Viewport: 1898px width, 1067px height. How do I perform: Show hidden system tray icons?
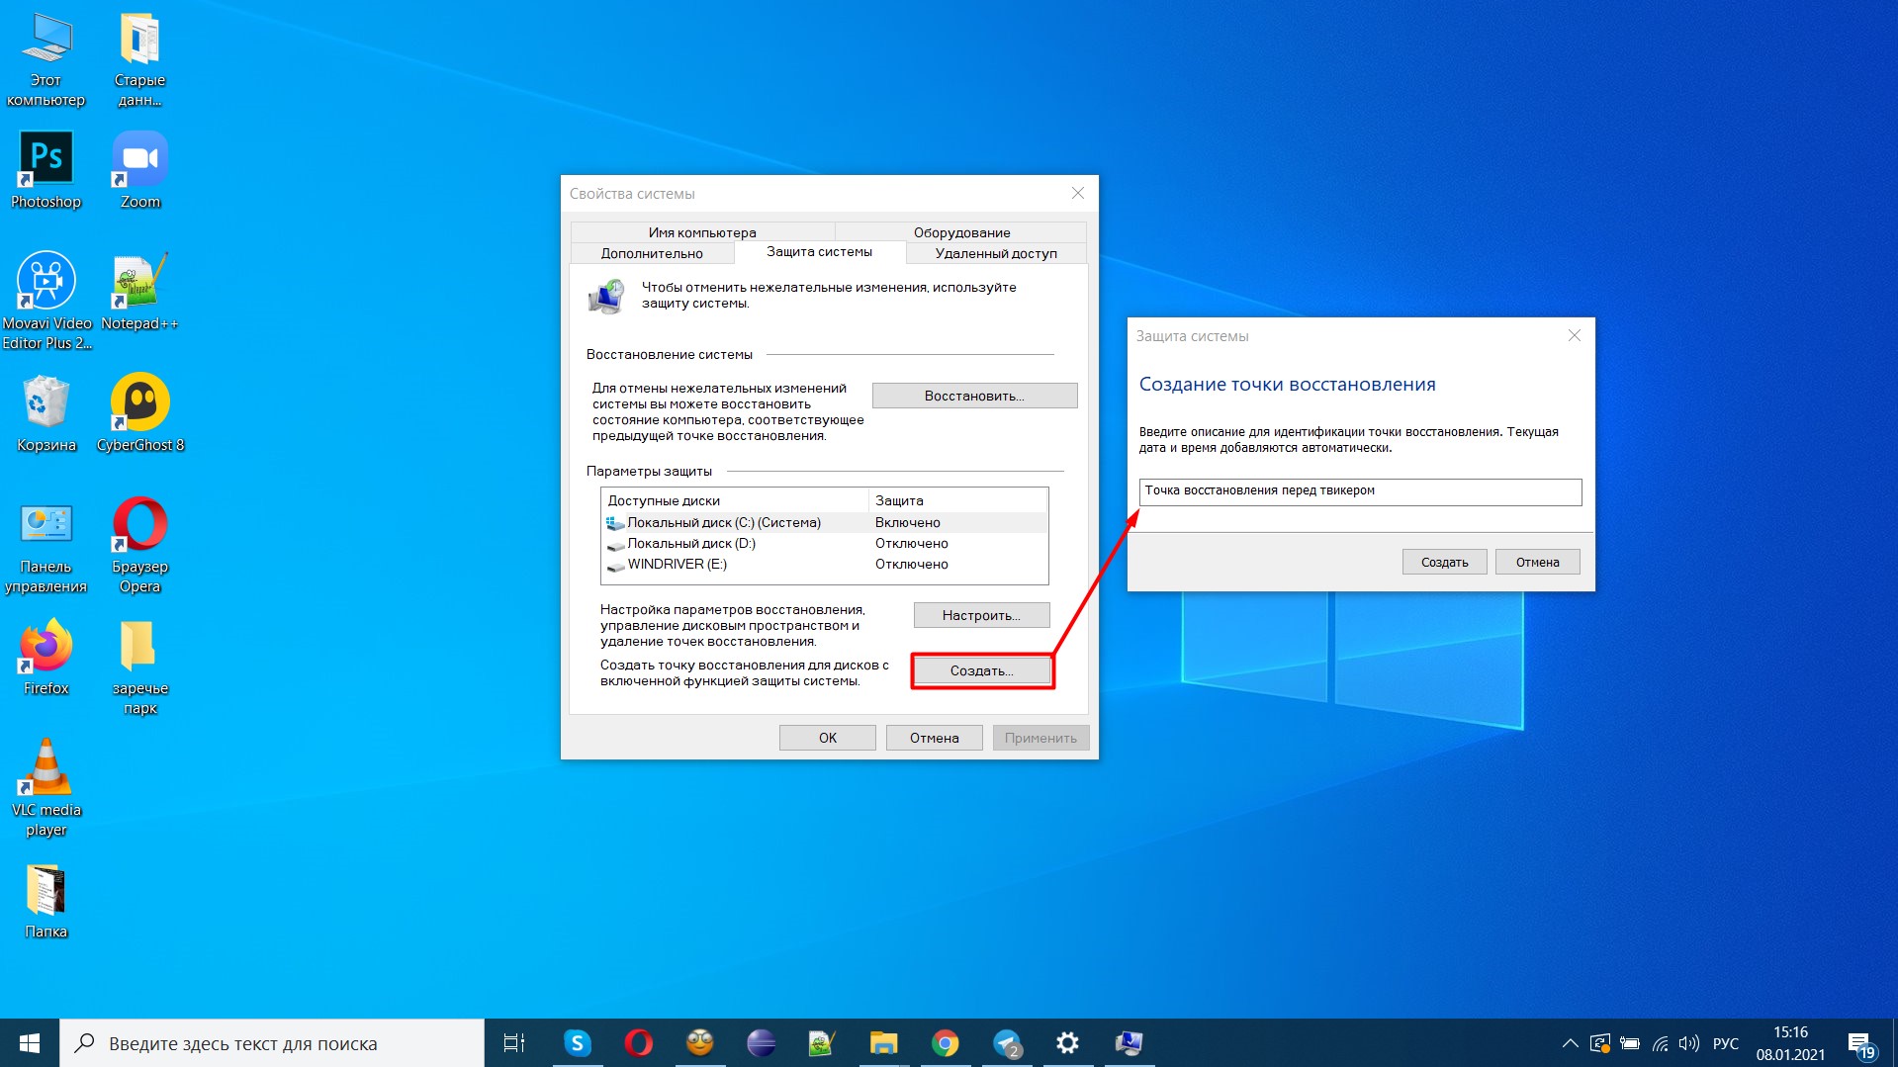(x=1570, y=1043)
